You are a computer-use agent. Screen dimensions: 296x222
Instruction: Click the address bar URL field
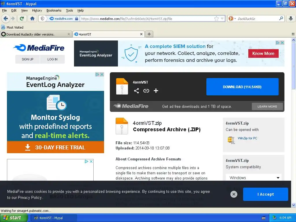[147, 18]
